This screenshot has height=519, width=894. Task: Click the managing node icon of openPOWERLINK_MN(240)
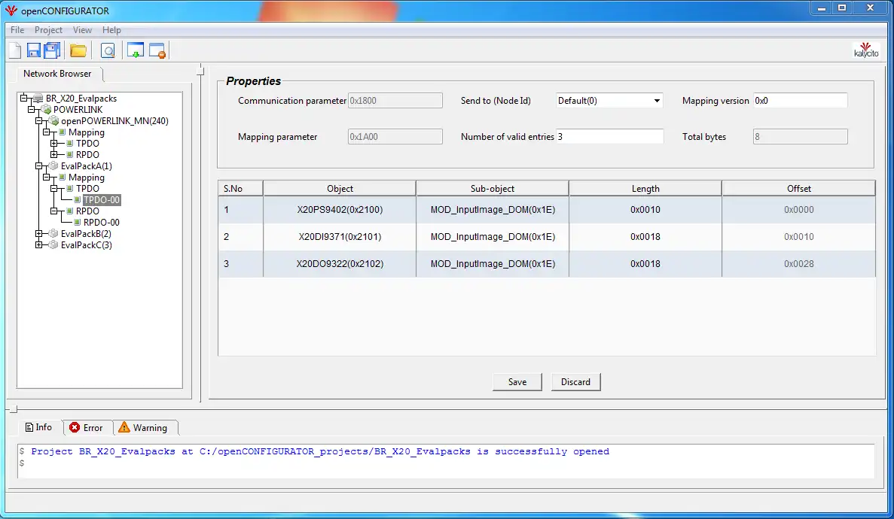point(53,121)
